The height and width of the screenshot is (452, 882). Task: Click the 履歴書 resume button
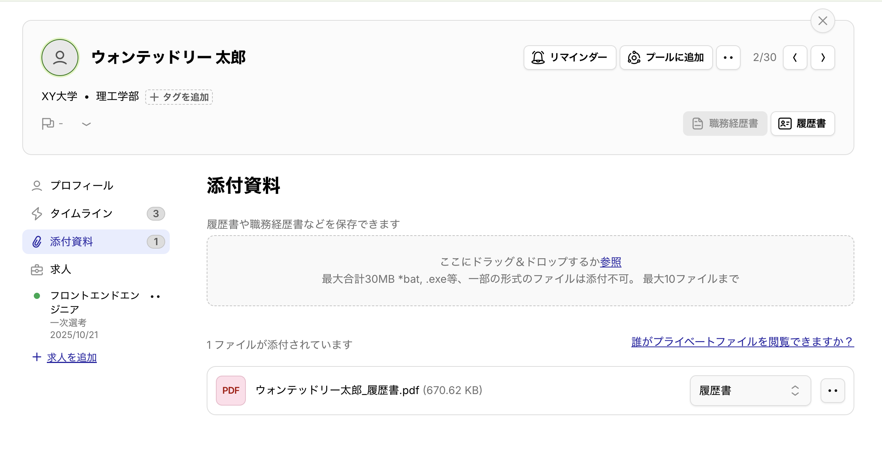tap(802, 124)
